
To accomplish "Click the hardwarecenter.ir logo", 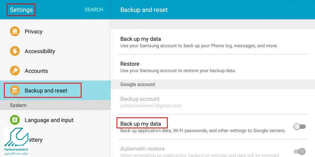I will (x=16, y=141).
